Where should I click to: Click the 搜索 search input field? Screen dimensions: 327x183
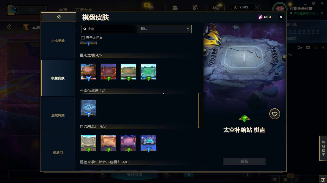tap(108, 29)
